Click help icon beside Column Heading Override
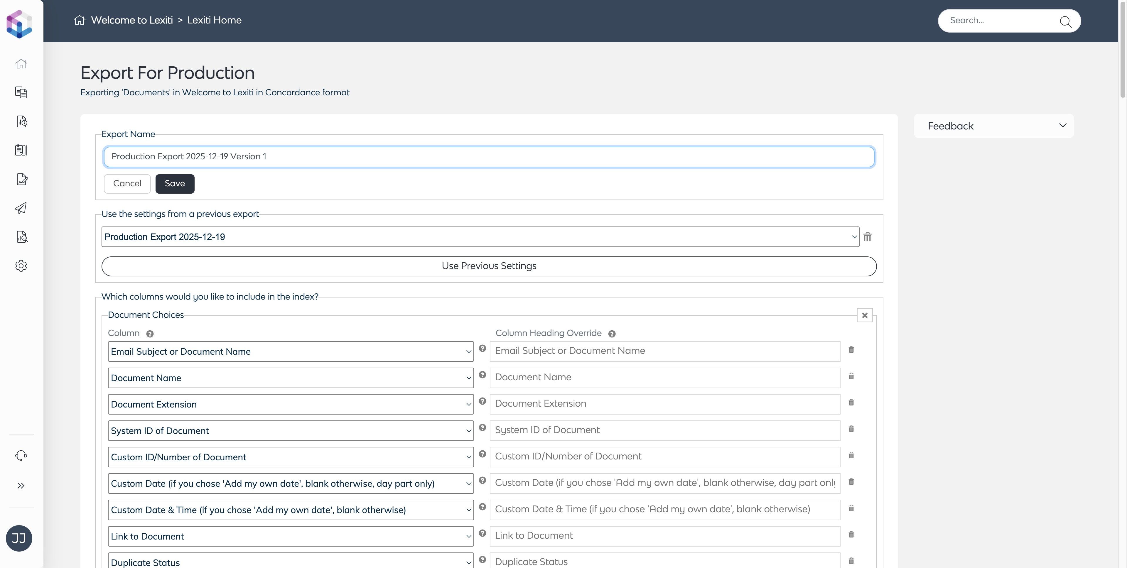1127x568 pixels. tap(612, 334)
